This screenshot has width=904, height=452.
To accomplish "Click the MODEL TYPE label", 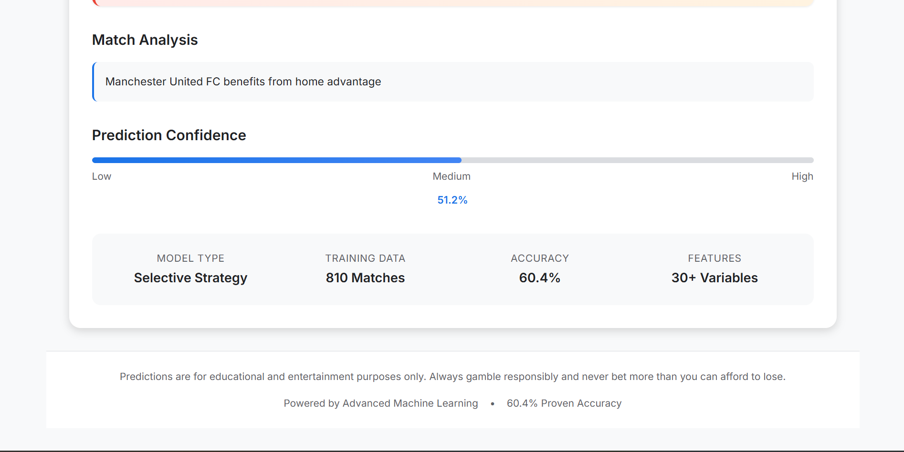I will coord(190,258).
